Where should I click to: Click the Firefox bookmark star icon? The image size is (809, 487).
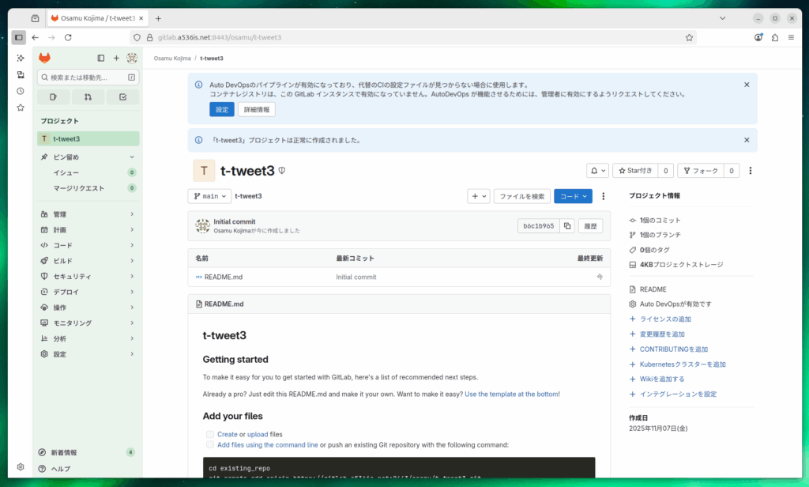[x=689, y=37]
